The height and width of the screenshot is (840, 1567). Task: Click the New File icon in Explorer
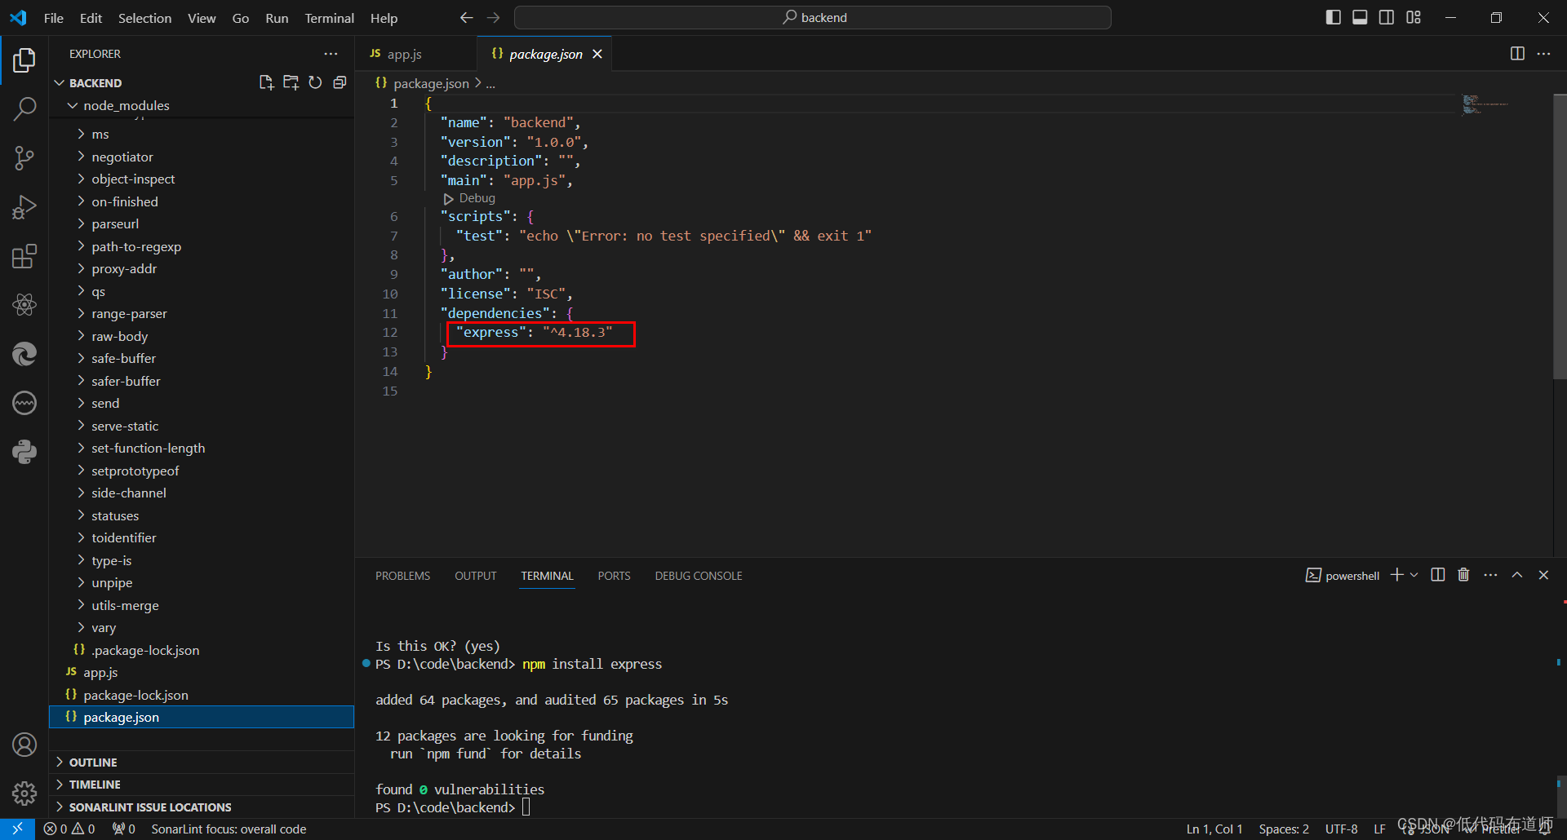[266, 82]
